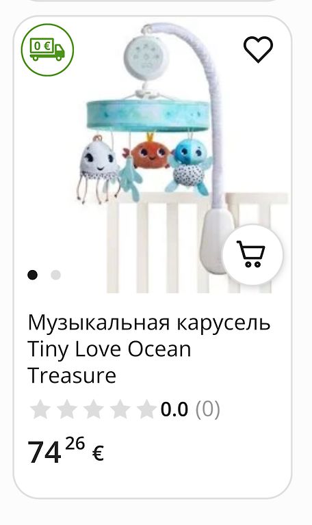Add product to wishlist with heart icon

coord(258,49)
